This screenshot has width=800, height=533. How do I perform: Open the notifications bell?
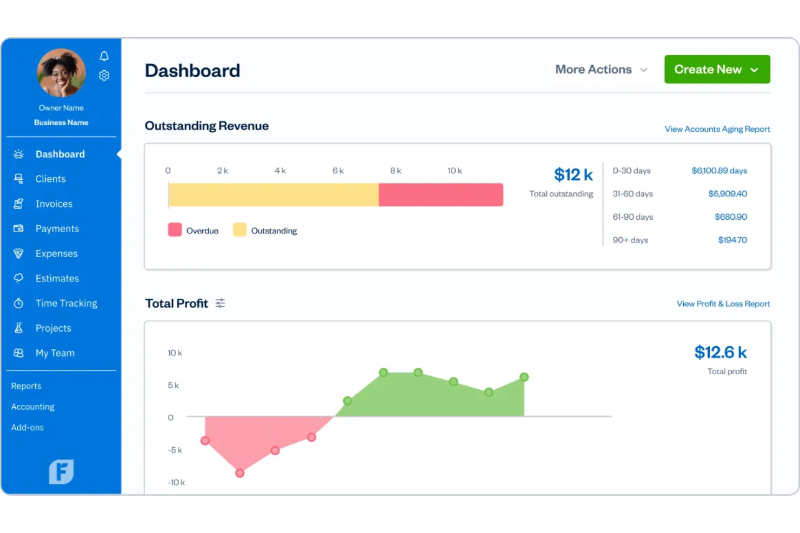coord(104,56)
